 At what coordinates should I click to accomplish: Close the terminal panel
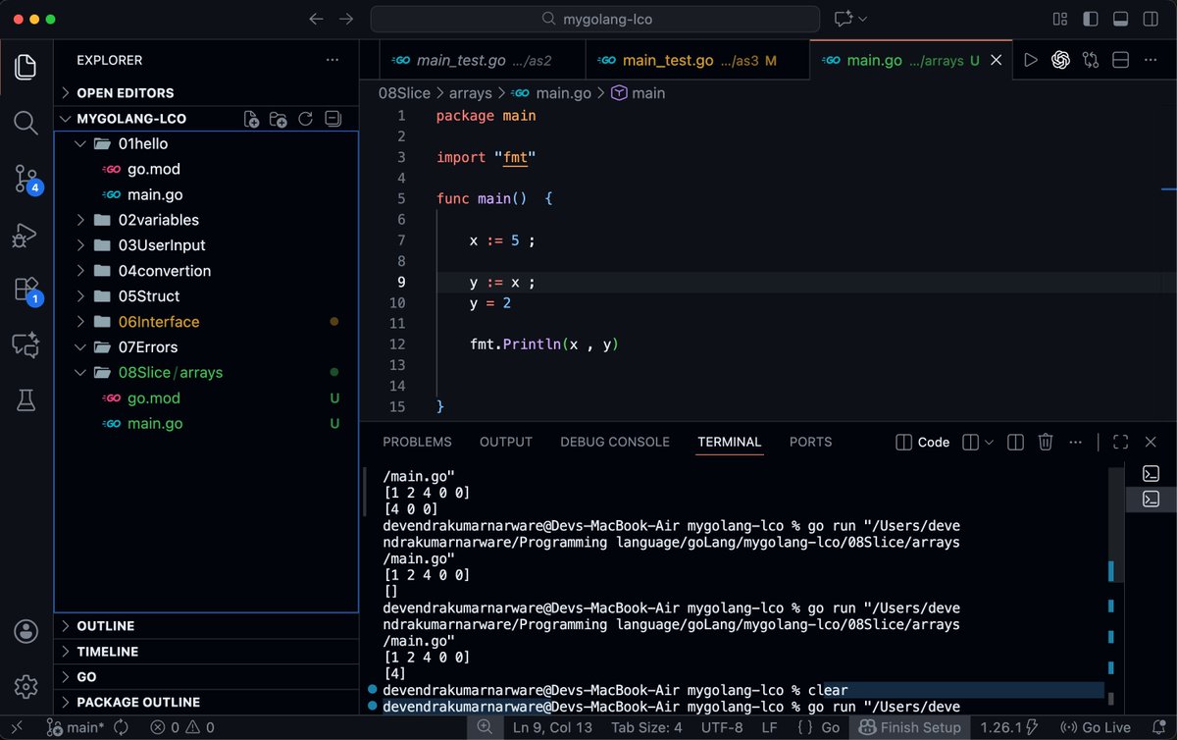[1151, 442]
